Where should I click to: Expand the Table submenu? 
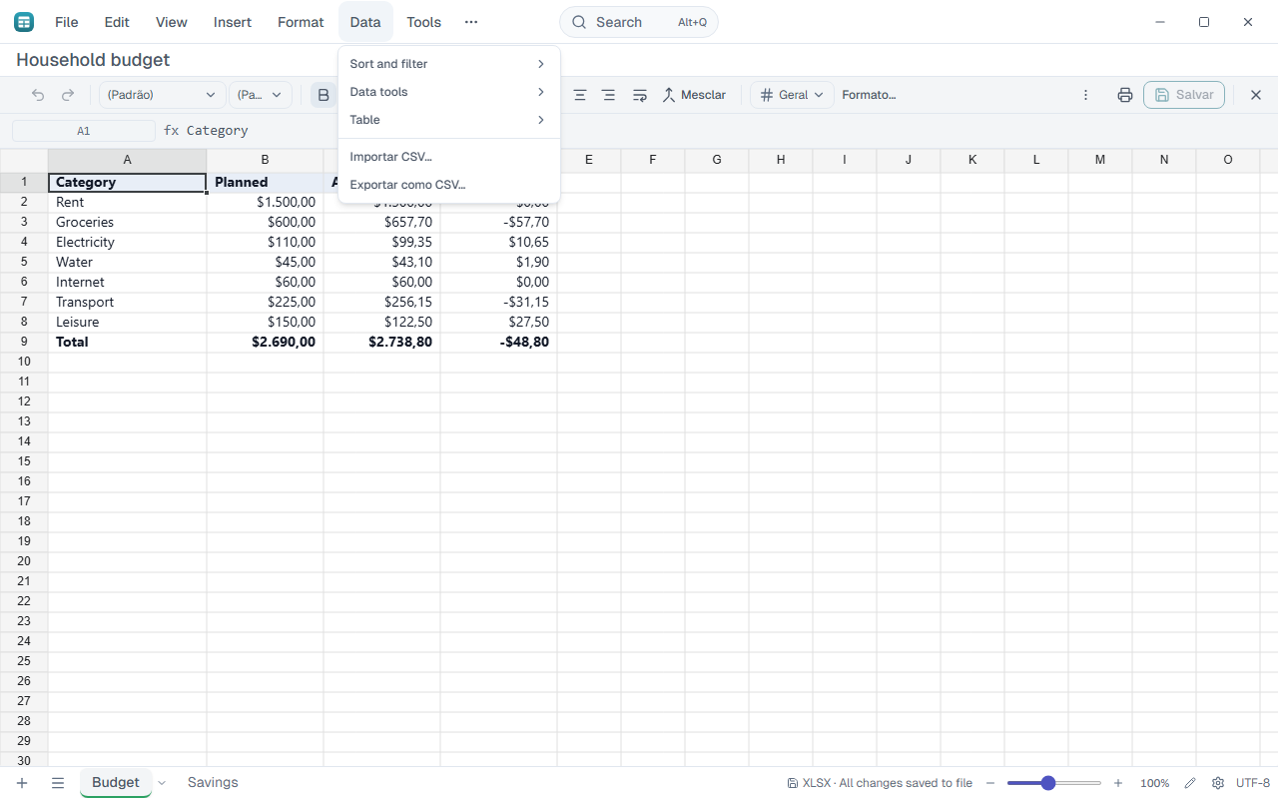click(x=449, y=120)
